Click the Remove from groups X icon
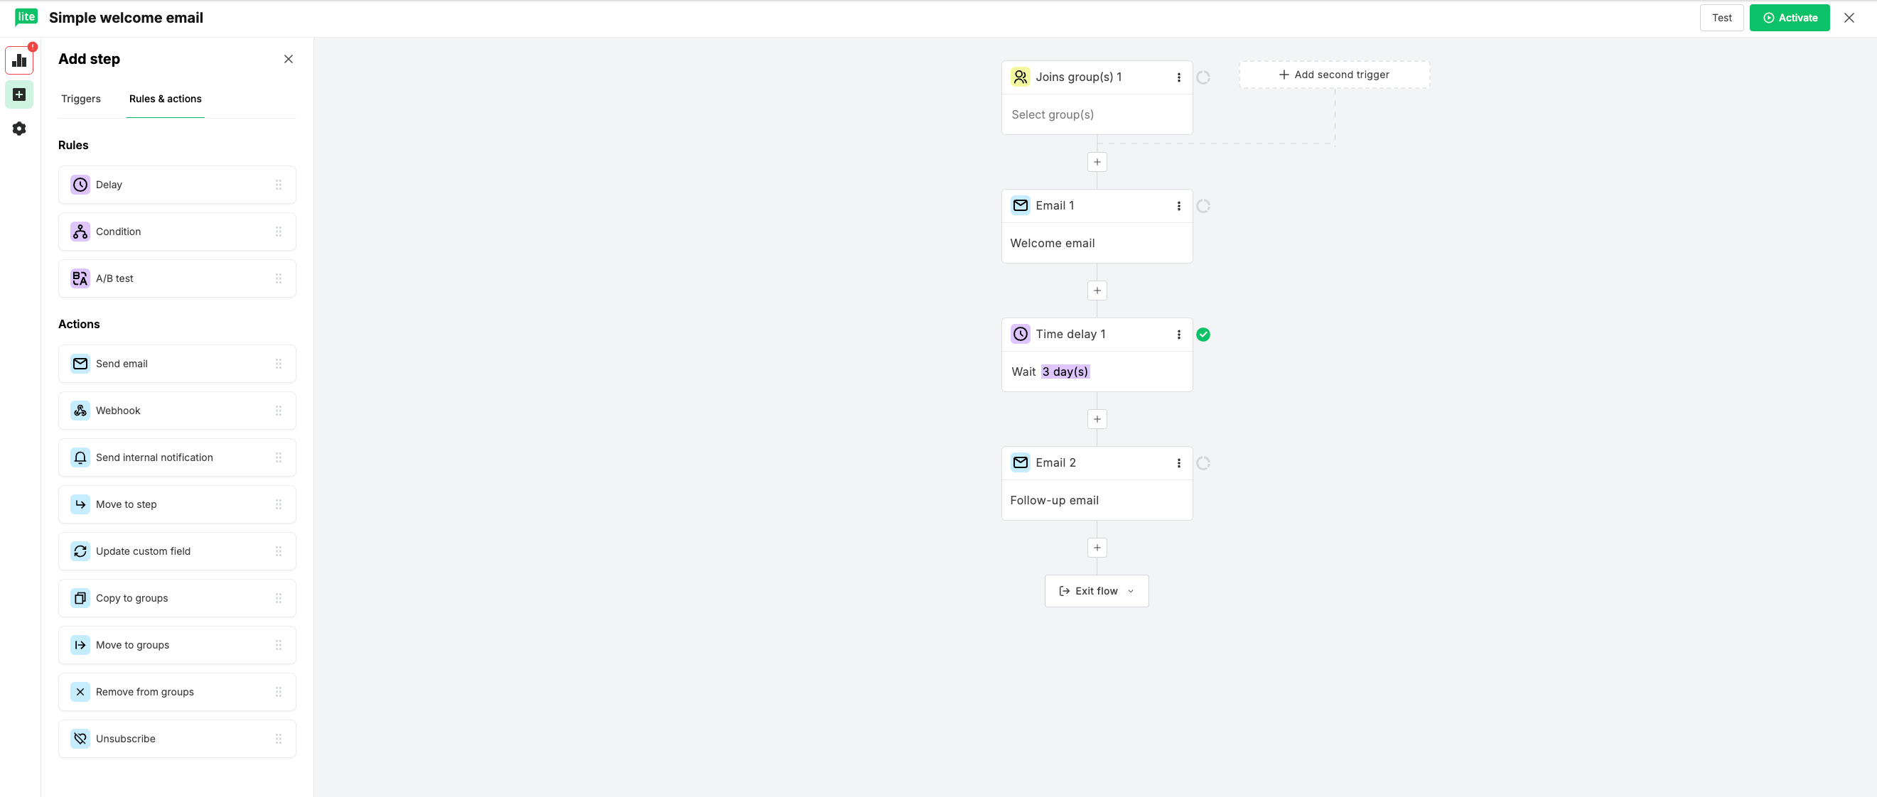 [80, 692]
